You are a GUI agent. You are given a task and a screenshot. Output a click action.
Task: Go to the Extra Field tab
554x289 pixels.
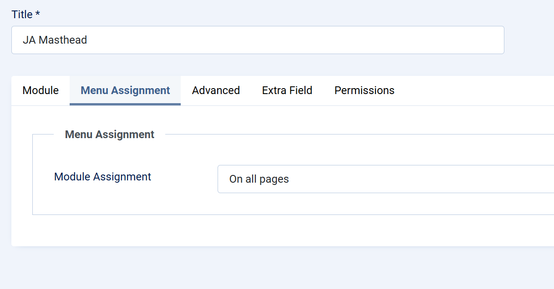(287, 90)
